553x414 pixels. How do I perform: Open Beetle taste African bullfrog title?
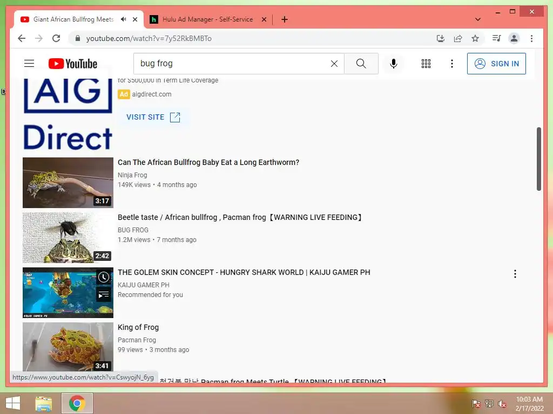(240, 217)
